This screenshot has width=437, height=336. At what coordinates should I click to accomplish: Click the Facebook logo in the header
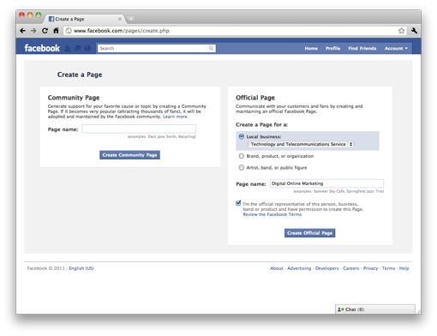[42, 48]
